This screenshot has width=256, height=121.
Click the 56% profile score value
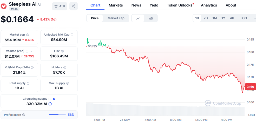[x=71, y=115]
